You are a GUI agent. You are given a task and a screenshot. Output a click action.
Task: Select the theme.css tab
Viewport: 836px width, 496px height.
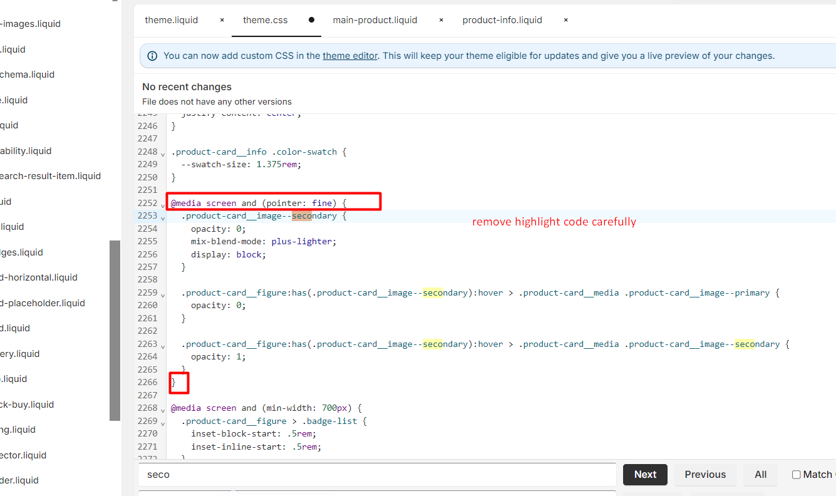tap(266, 20)
